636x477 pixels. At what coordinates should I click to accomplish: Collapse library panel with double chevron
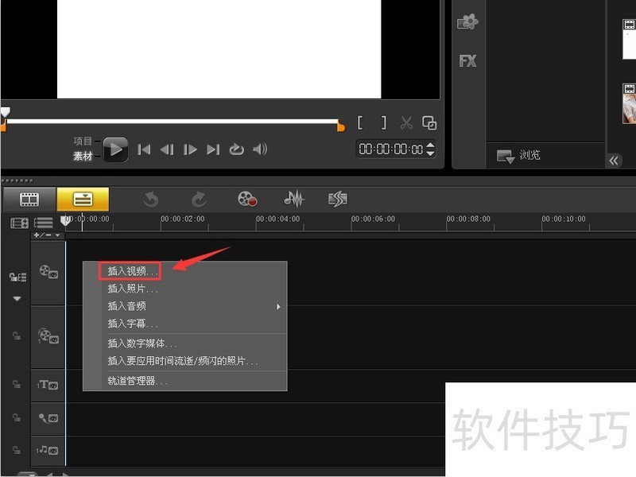pyautogui.click(x=614, y=161)
